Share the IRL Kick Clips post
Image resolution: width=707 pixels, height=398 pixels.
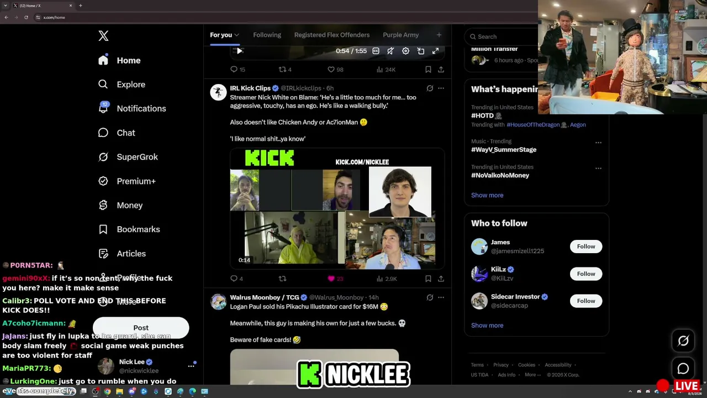click(441, 279)
